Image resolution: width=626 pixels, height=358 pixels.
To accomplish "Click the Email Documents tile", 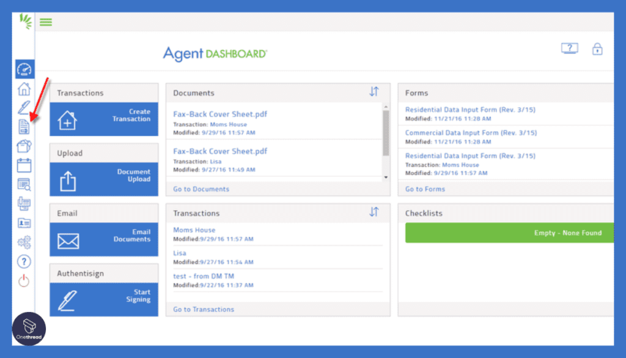I will (104, 239).
